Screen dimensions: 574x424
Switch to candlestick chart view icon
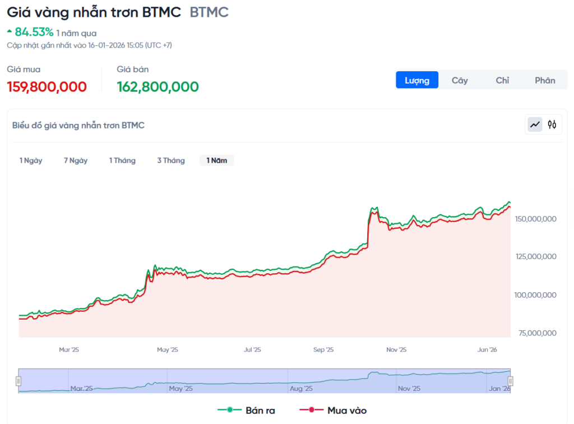tap(552, 125)
